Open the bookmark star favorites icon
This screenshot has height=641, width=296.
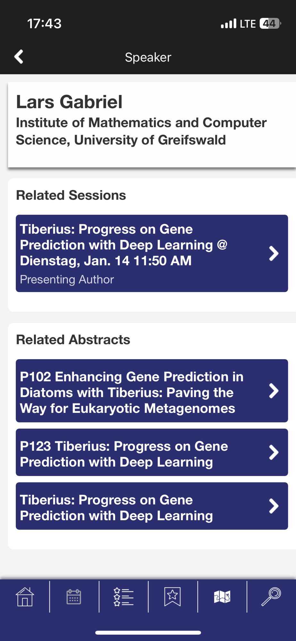pyautogui.click(x=173, y=597)
